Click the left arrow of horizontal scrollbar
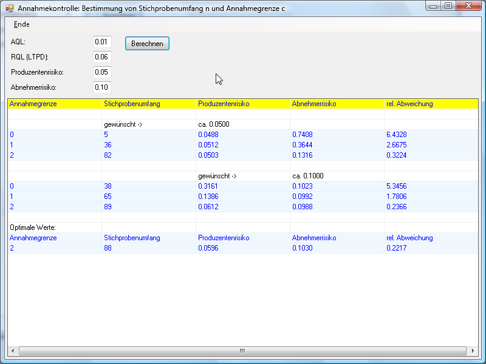This screenshot has width=486, height=364. [x=13, y=351]
